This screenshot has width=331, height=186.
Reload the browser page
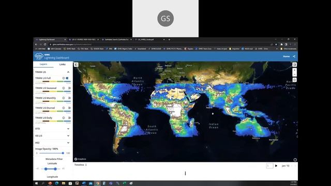pyautogui.click(x=45, y=44)
